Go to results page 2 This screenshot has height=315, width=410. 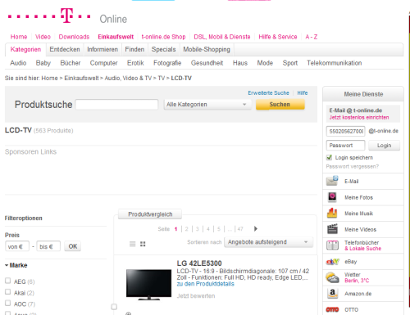[x=186, y=229]
